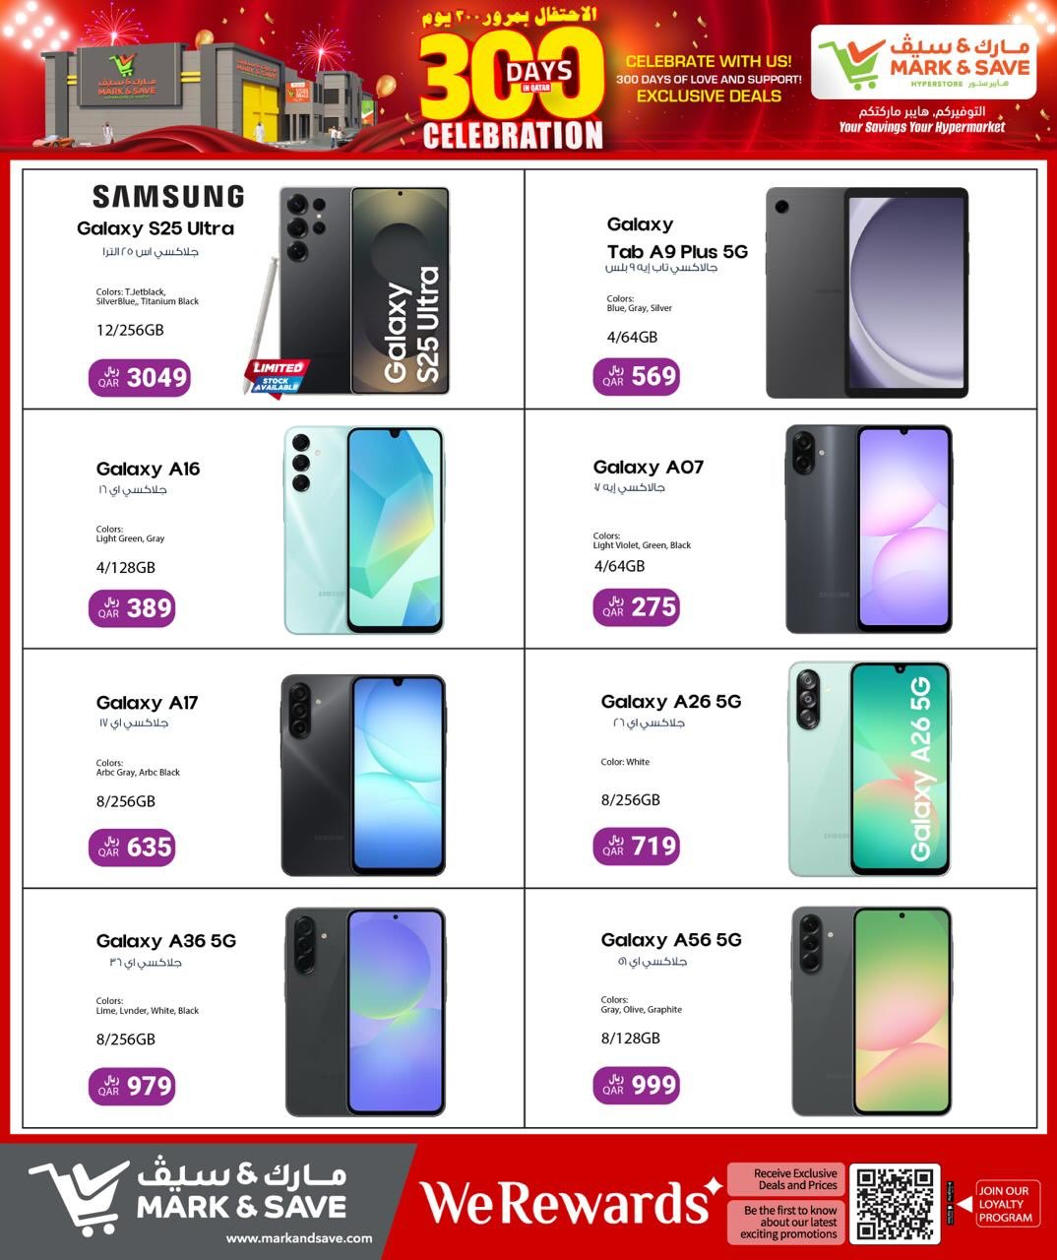This screenshot has height=1260, width=1057.
Task: Select the QAR 569 price tag
Action: point(636,376)
